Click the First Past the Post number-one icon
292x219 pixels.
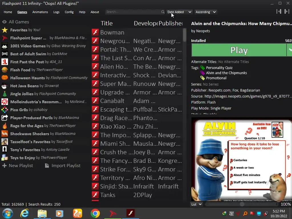5,62
